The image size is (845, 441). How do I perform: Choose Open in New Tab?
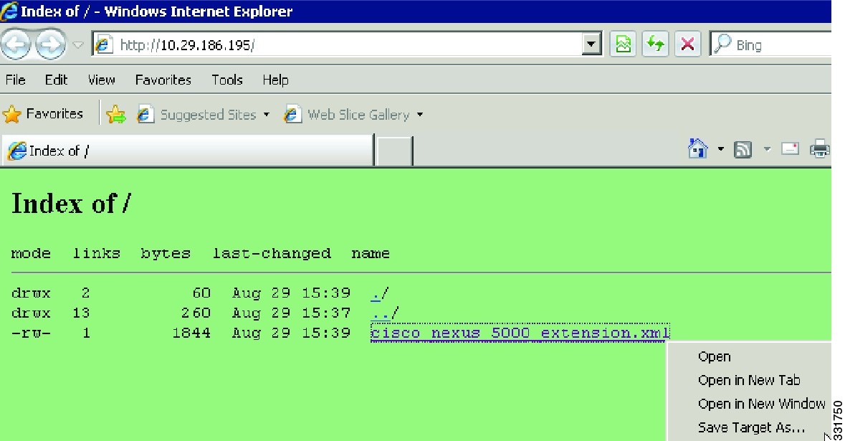point(749,380)
